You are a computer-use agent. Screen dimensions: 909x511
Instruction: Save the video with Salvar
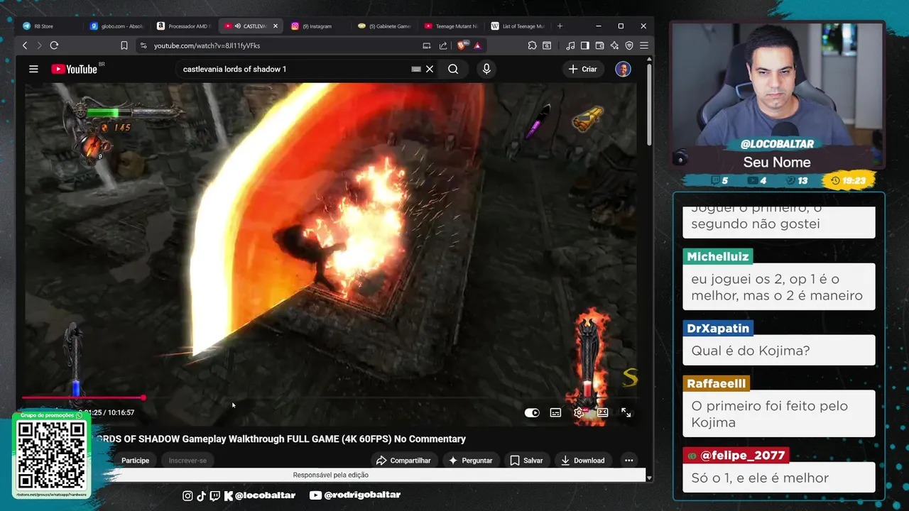526,461
